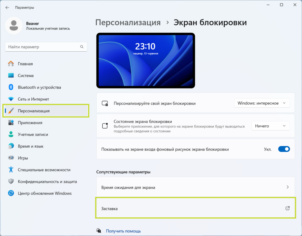Click the external-link icon beside Заставка
Screen dimensions: 302x236
288,208
